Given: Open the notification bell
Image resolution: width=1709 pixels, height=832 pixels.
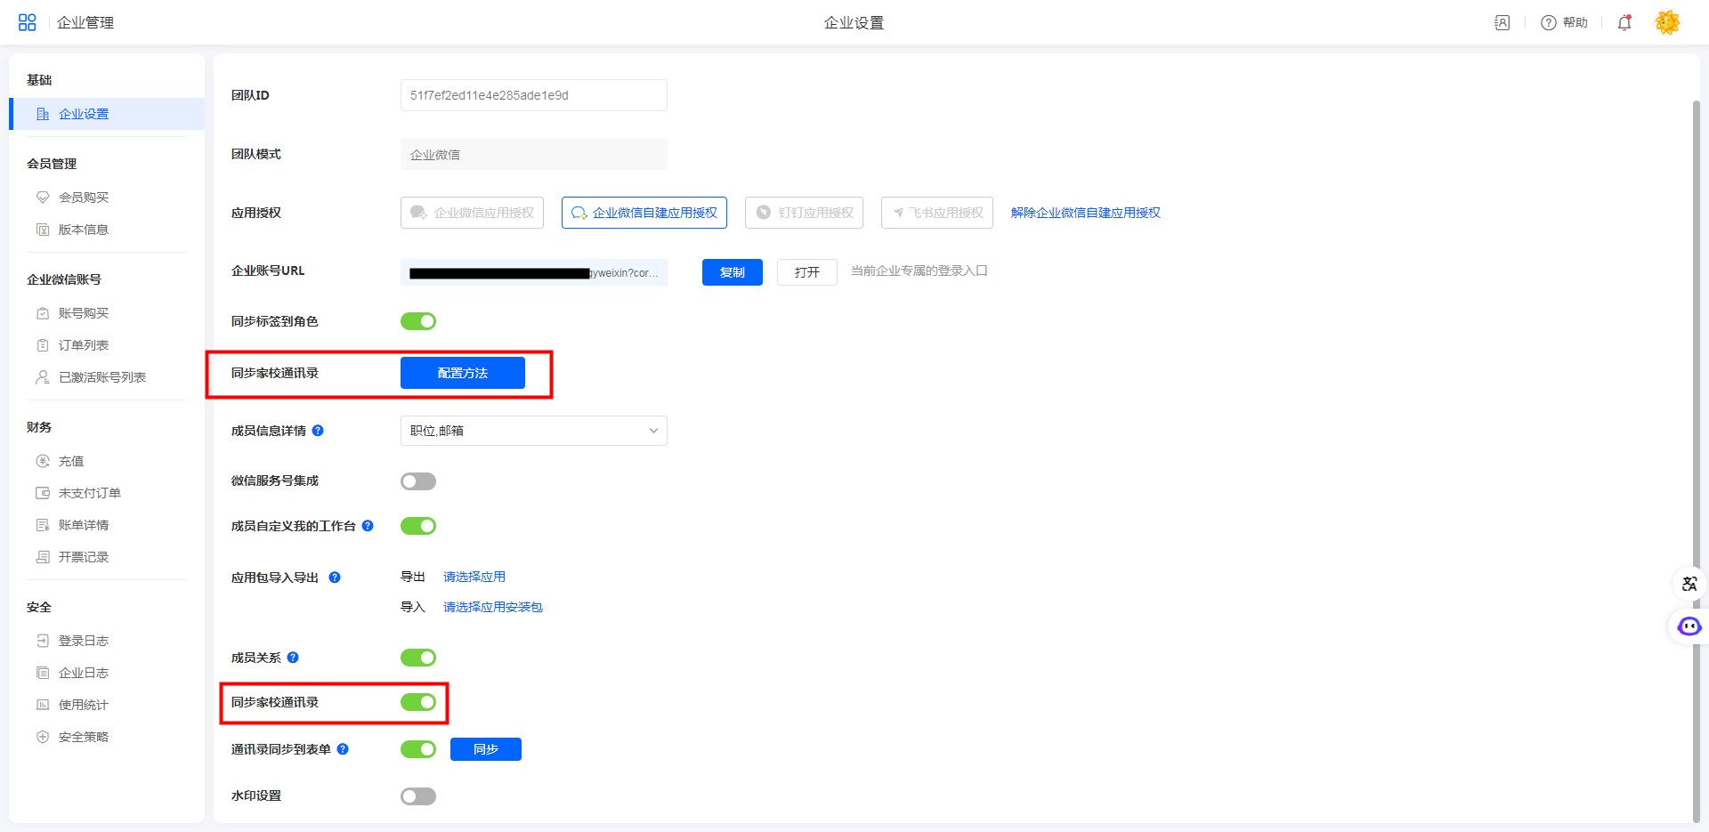Looking at the screenshot, I should pos(1624,22).
